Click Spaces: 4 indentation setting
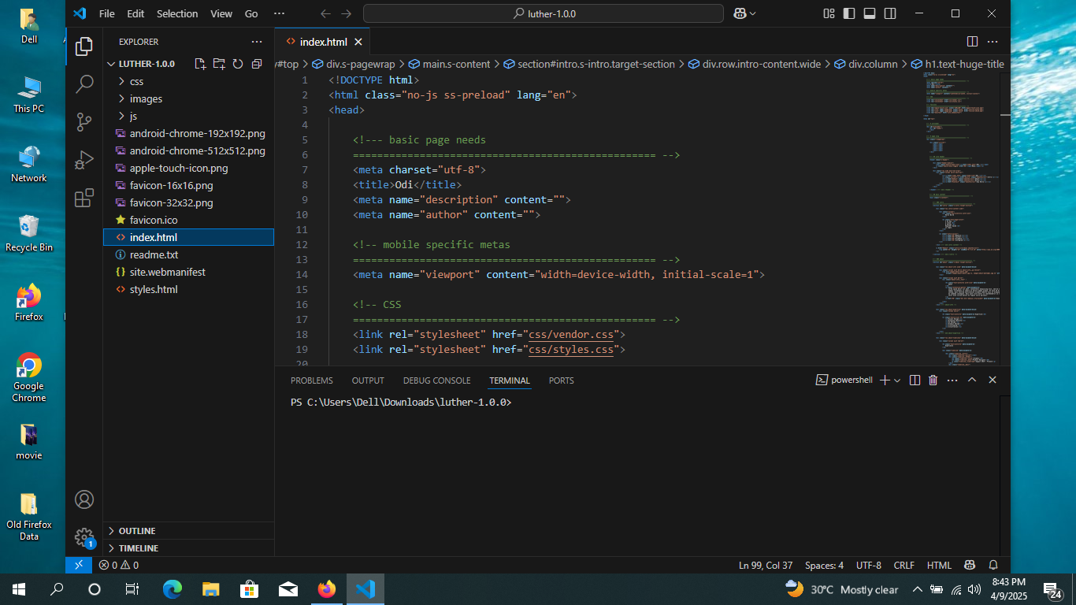 (824, 565)
